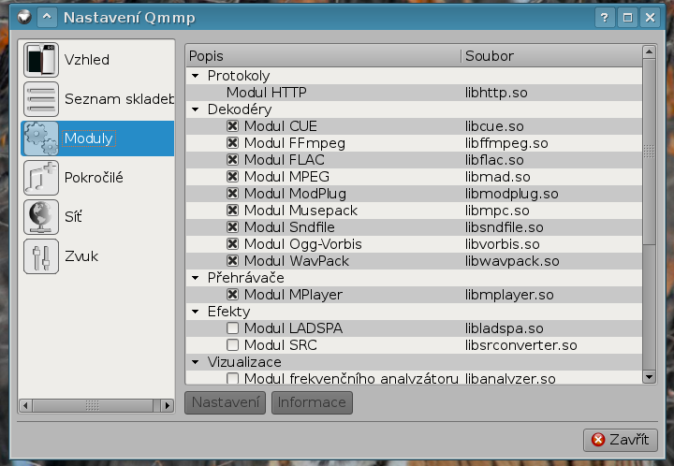674x466 pixels.
Task: Click the Informace button
Action: pos(312,402)
